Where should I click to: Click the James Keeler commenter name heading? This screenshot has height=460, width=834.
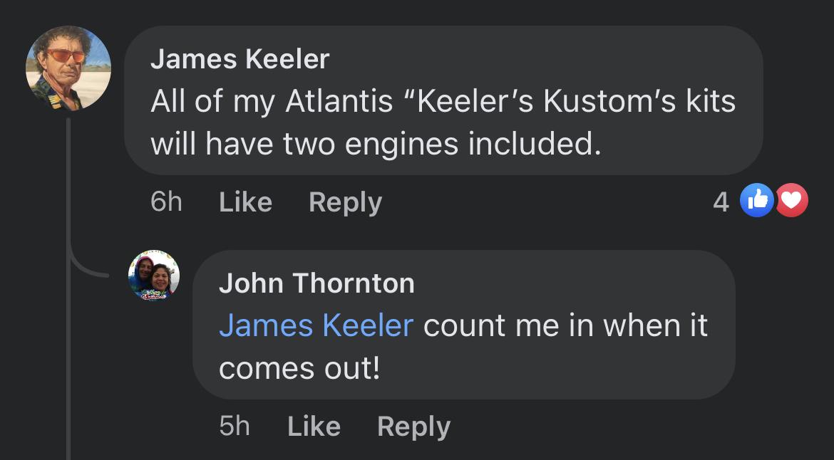coord(240,58)
